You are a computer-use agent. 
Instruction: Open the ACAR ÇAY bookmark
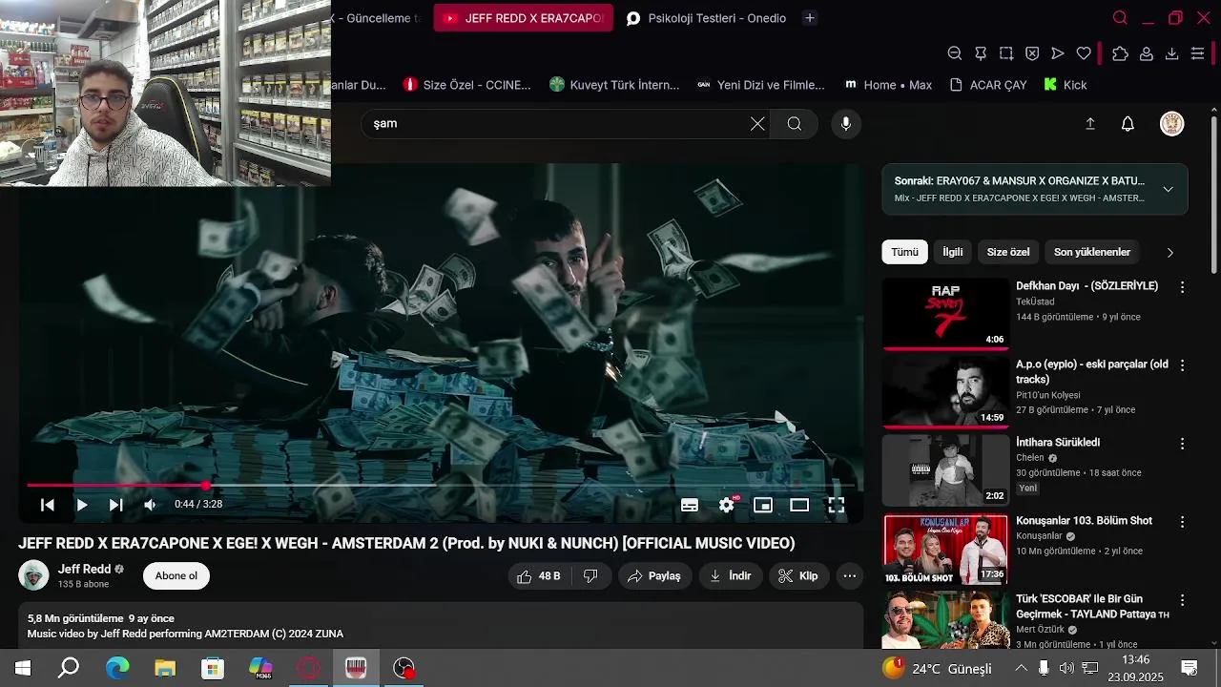coord(989,85)
